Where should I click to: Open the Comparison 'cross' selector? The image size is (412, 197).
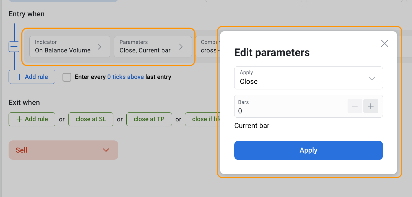click(x=207, y=47)
